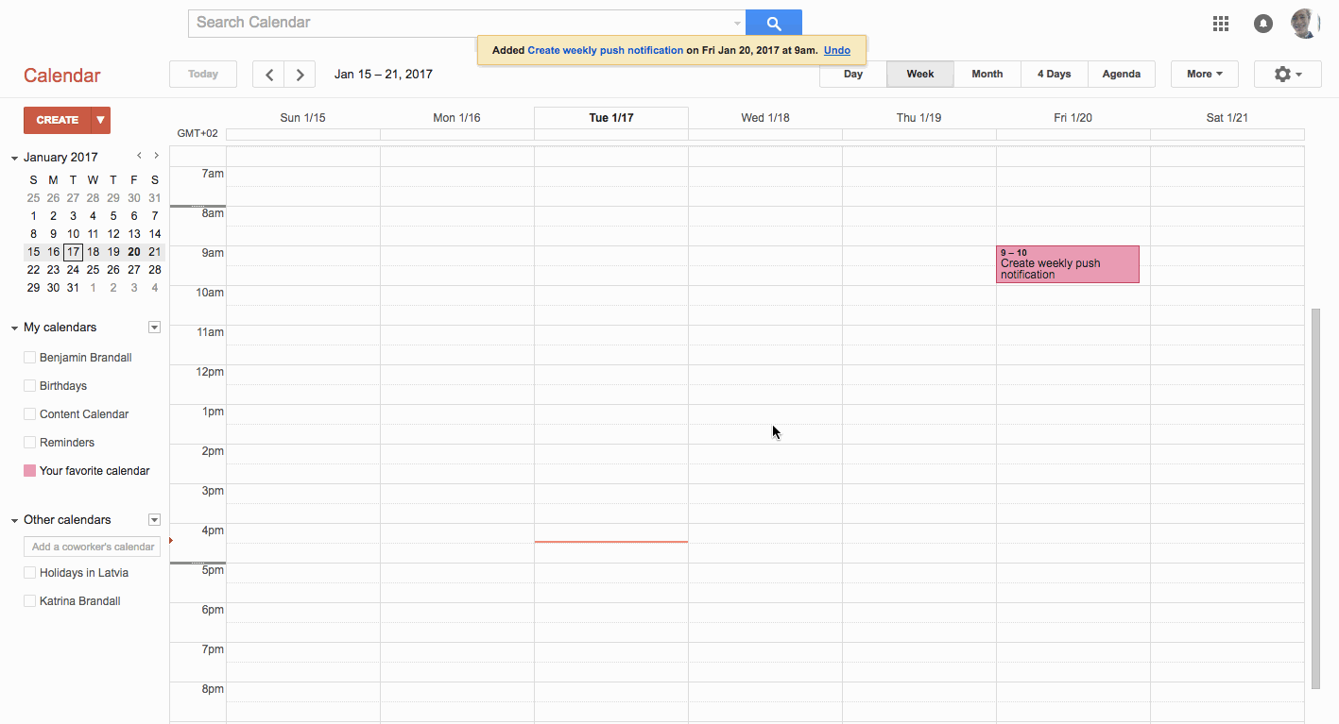Click the blue search magnifier button
This screenshot has width=1339, height=724.
pos(773,24)
